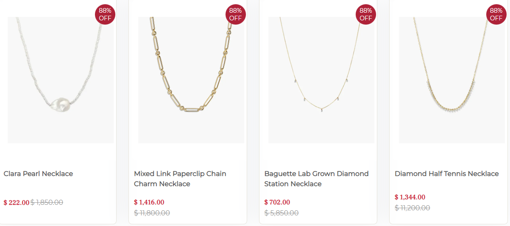Screen dimensions: 510x226
Task: Click the Clara Pearl Necklace title
Action: 38,173
